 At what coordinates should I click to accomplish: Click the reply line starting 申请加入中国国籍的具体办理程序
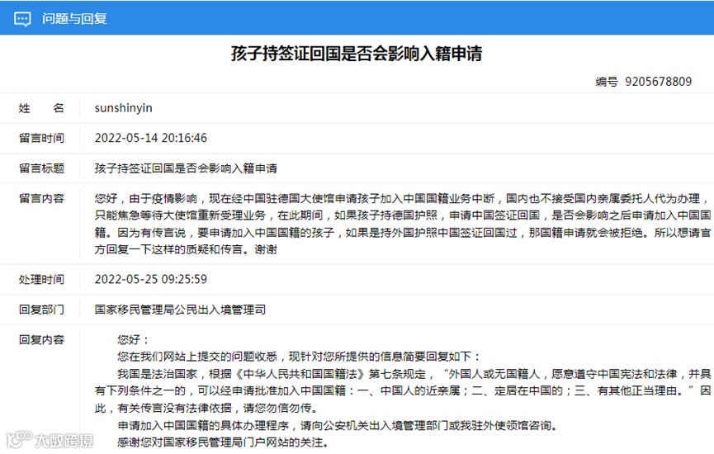338,425
